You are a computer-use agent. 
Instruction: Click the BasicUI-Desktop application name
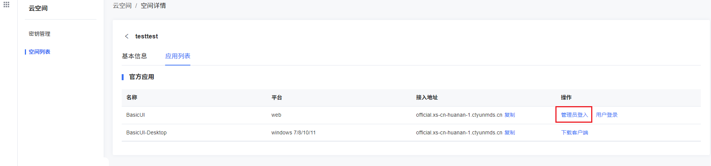click(x=147, y=132)
